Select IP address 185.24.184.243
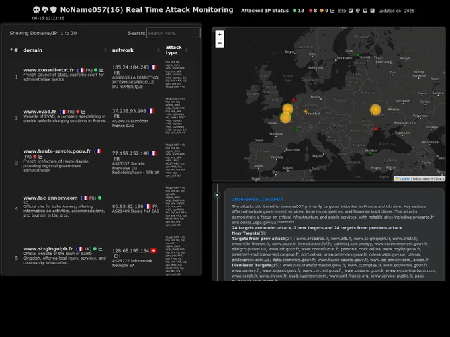Image resolution: width=450 pixels, height=337 pixels. 130,67
